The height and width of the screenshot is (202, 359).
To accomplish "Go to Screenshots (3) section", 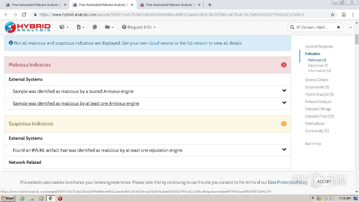I will (317, 87).
